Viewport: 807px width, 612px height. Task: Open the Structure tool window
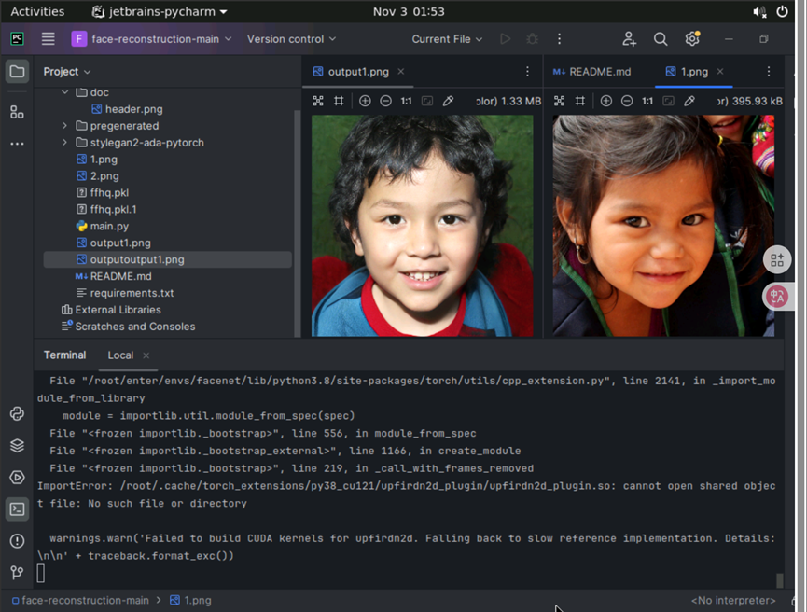[17, 112]
